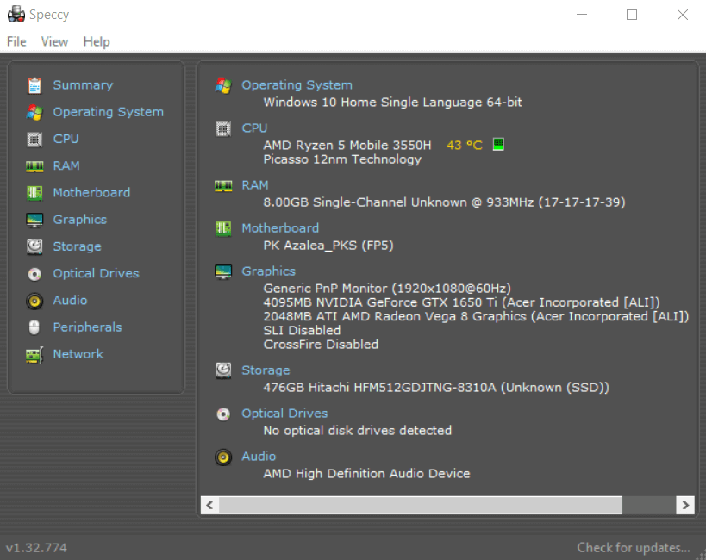Click the Graphics heading link in summary
706x560 pixels.
click(268, 271)
